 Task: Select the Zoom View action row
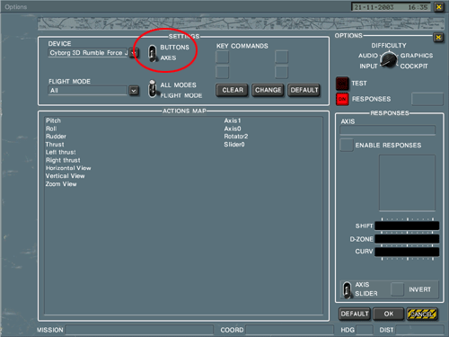tap(183, 184)
